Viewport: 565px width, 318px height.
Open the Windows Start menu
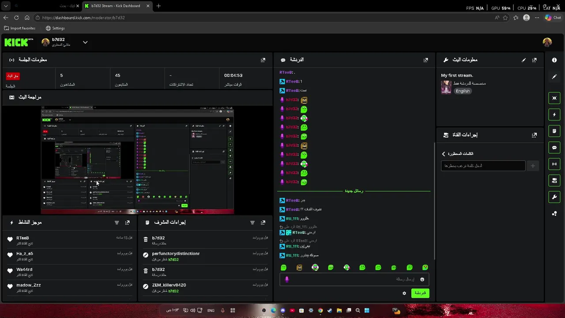[x=367, y=310]
